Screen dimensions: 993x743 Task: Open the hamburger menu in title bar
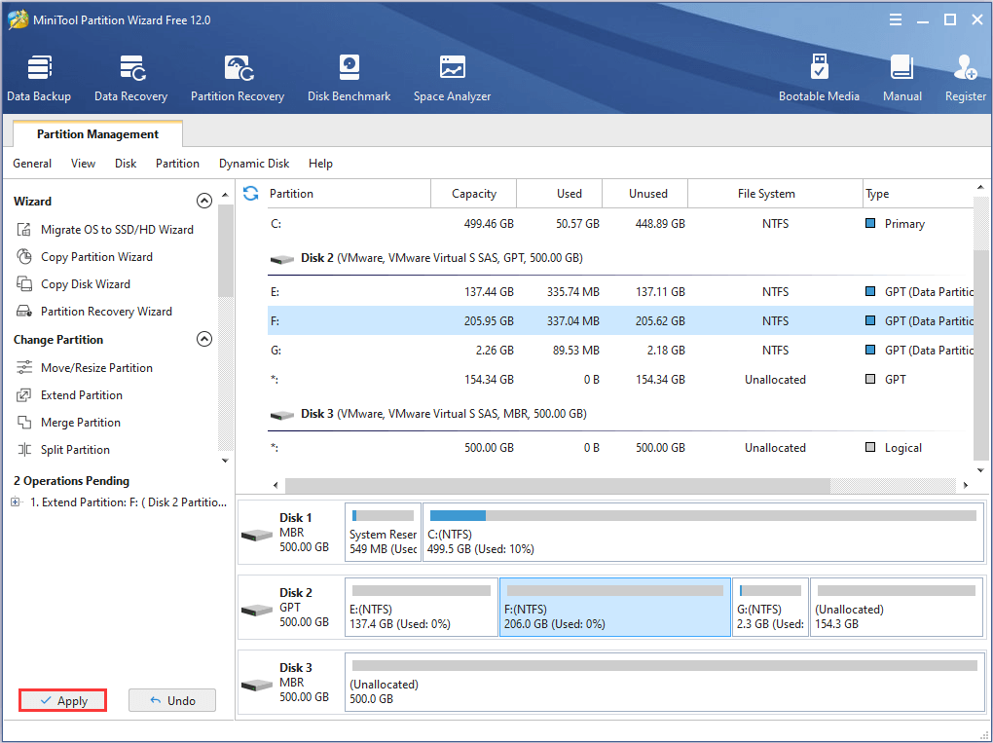point(896,20)
